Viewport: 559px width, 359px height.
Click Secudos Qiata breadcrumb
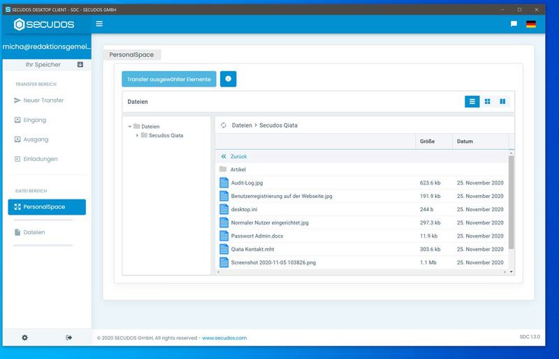[278, 125]
